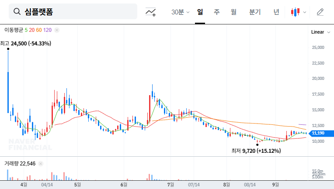Click the 7월 month axis label

pos(170,185)
